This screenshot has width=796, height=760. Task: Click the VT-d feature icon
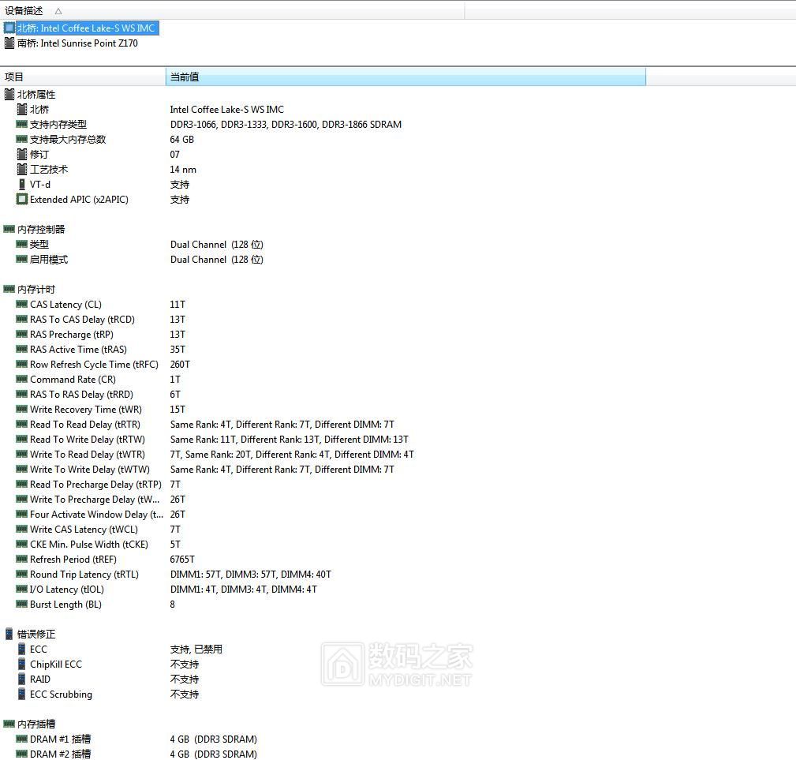click(x=21, y=184)
